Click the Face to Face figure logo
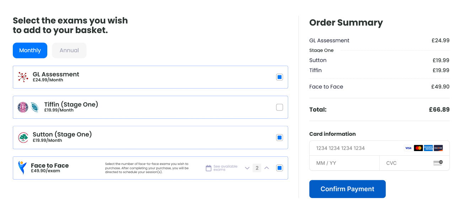 pyautogui.click(x=22, y=168)
